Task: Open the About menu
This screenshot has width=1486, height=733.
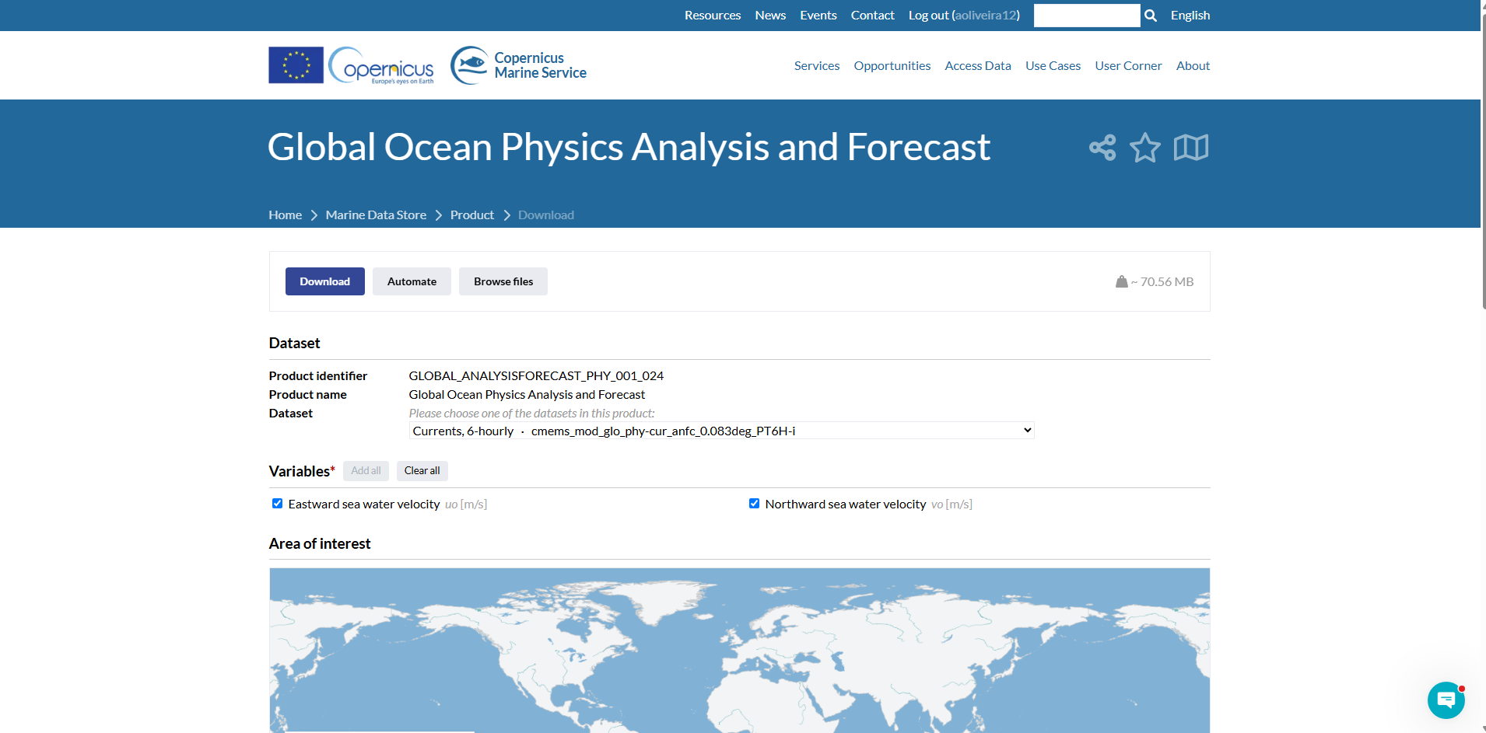Action: coord(1193,66)
